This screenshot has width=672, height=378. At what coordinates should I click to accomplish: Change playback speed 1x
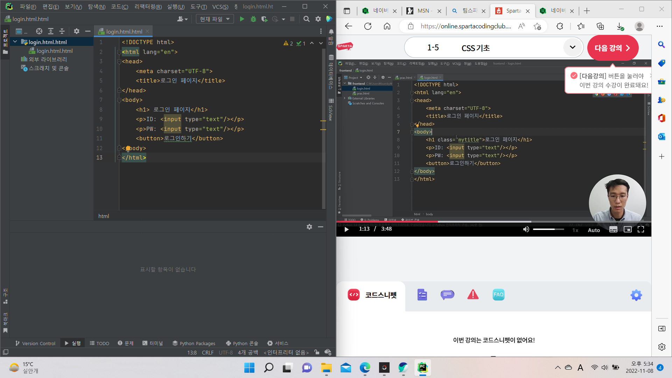[x=575, y=230]
